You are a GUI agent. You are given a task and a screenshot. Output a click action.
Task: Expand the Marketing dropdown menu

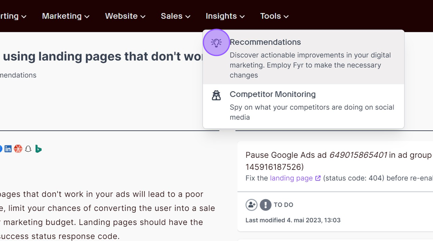coord(66,16)
